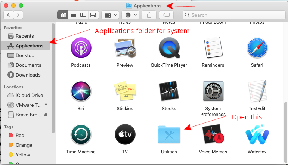Eject the Brave Bro... disk

pyautogui.click(x=46, y=115)
